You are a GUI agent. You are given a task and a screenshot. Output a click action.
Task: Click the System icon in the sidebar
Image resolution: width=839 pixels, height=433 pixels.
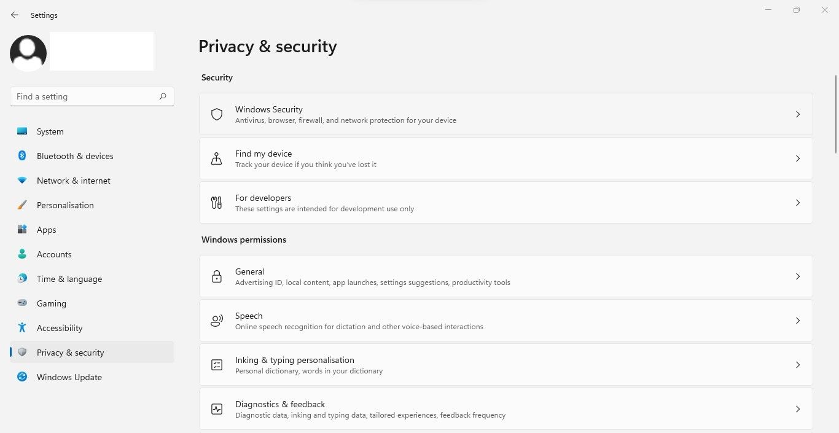pos(22,131)
